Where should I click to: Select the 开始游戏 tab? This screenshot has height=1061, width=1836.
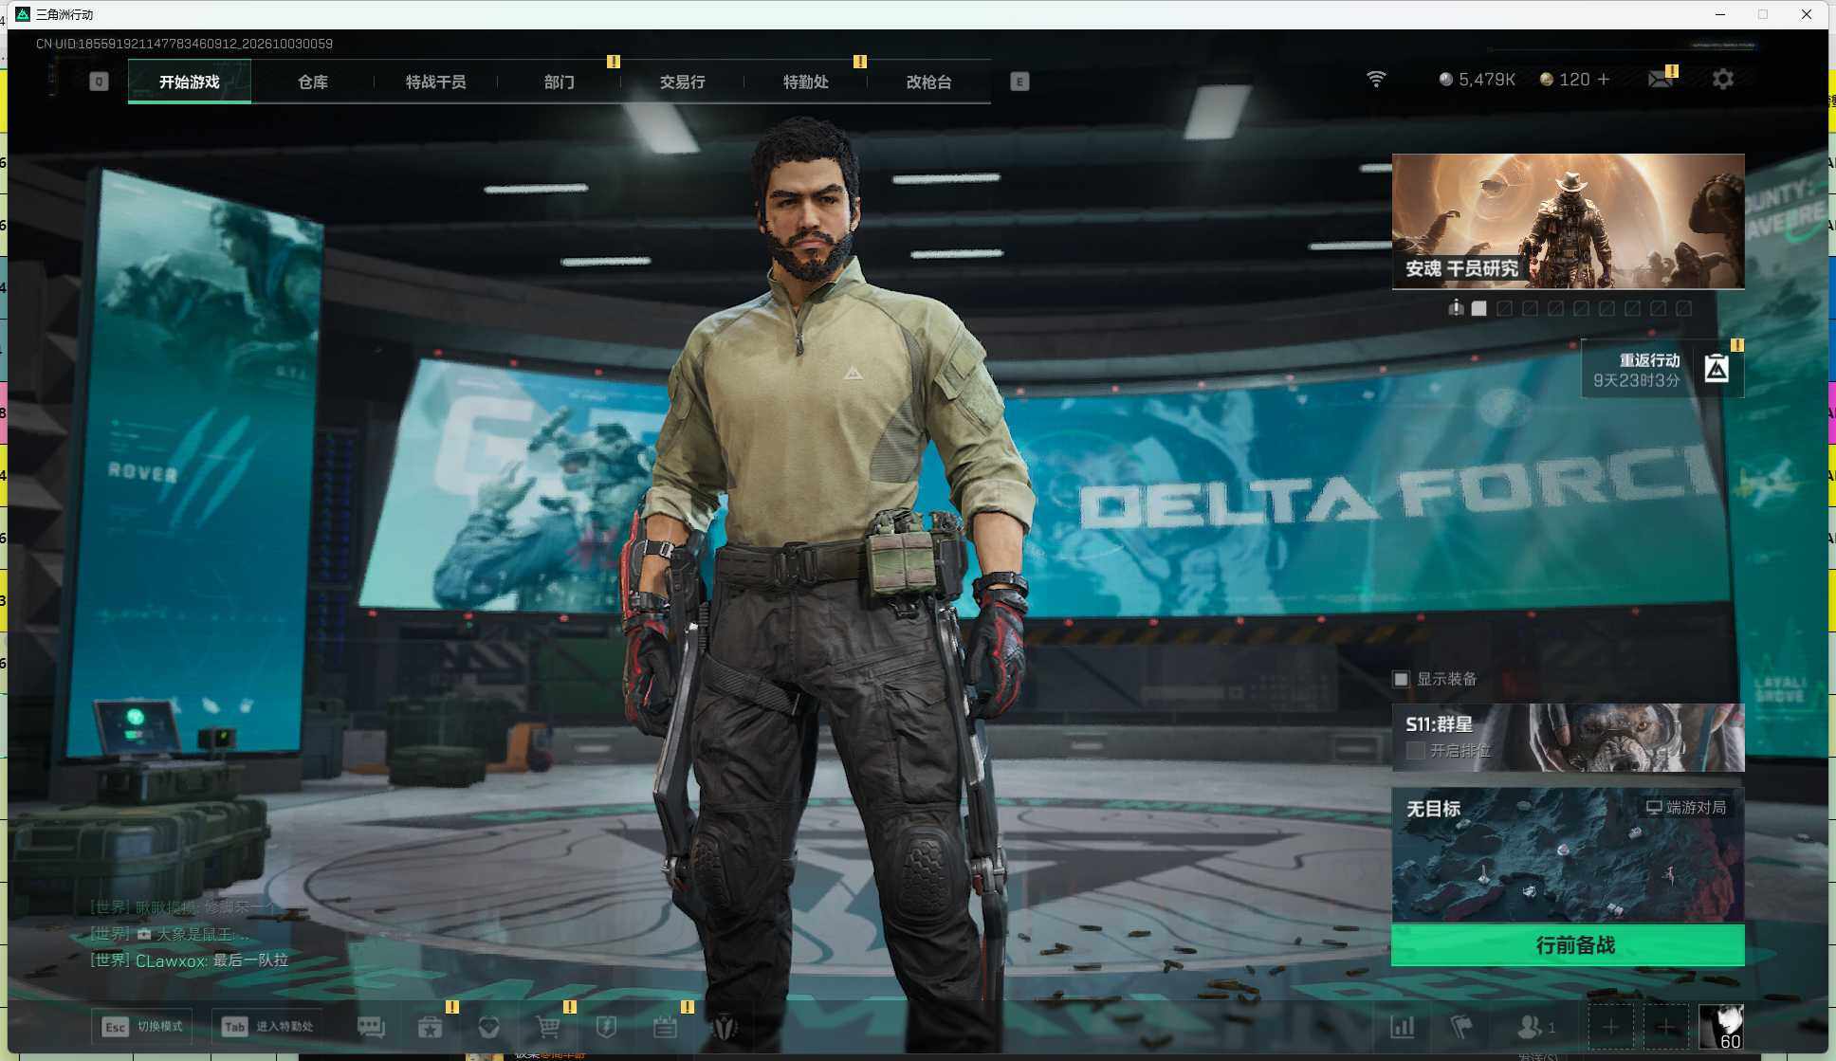[190, 82]
